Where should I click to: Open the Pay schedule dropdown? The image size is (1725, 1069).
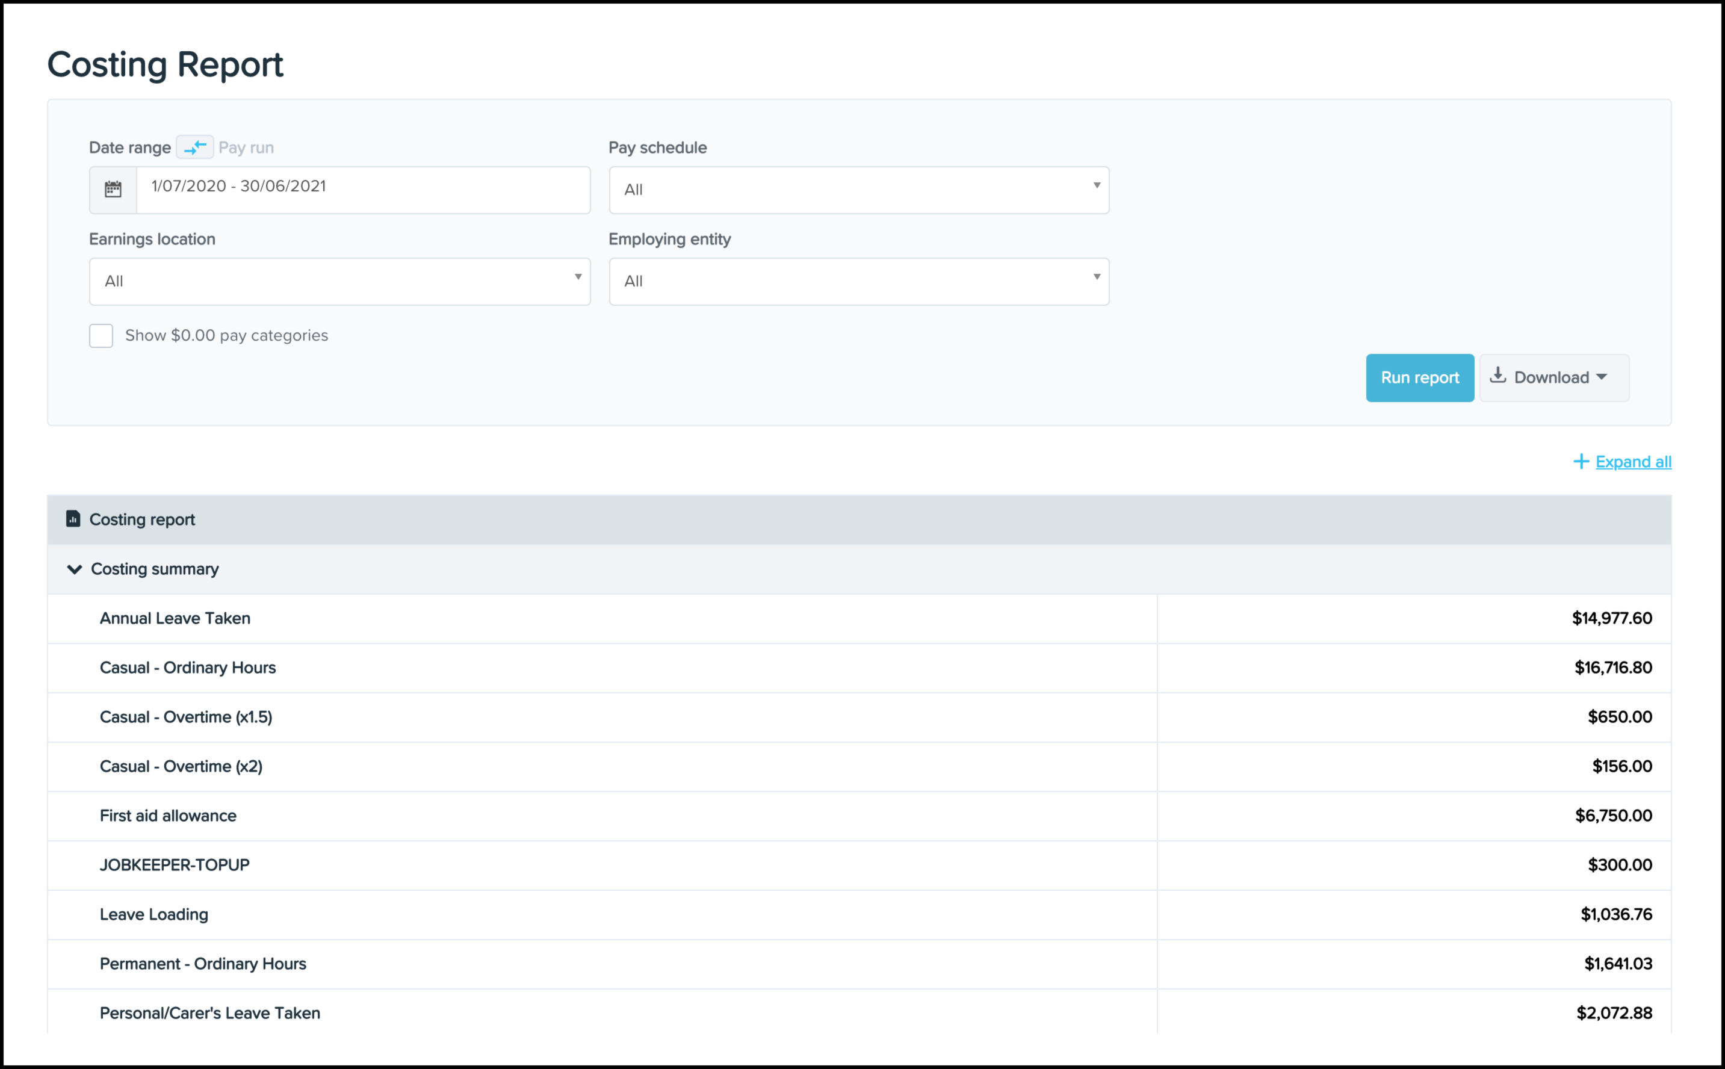pos(858,190)
